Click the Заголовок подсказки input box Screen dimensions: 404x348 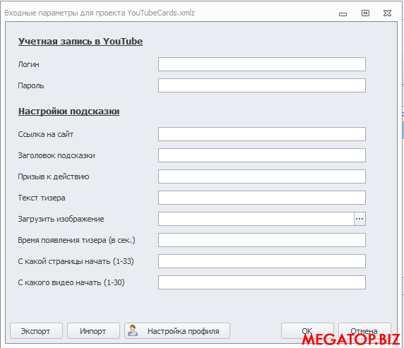[262, 155]
